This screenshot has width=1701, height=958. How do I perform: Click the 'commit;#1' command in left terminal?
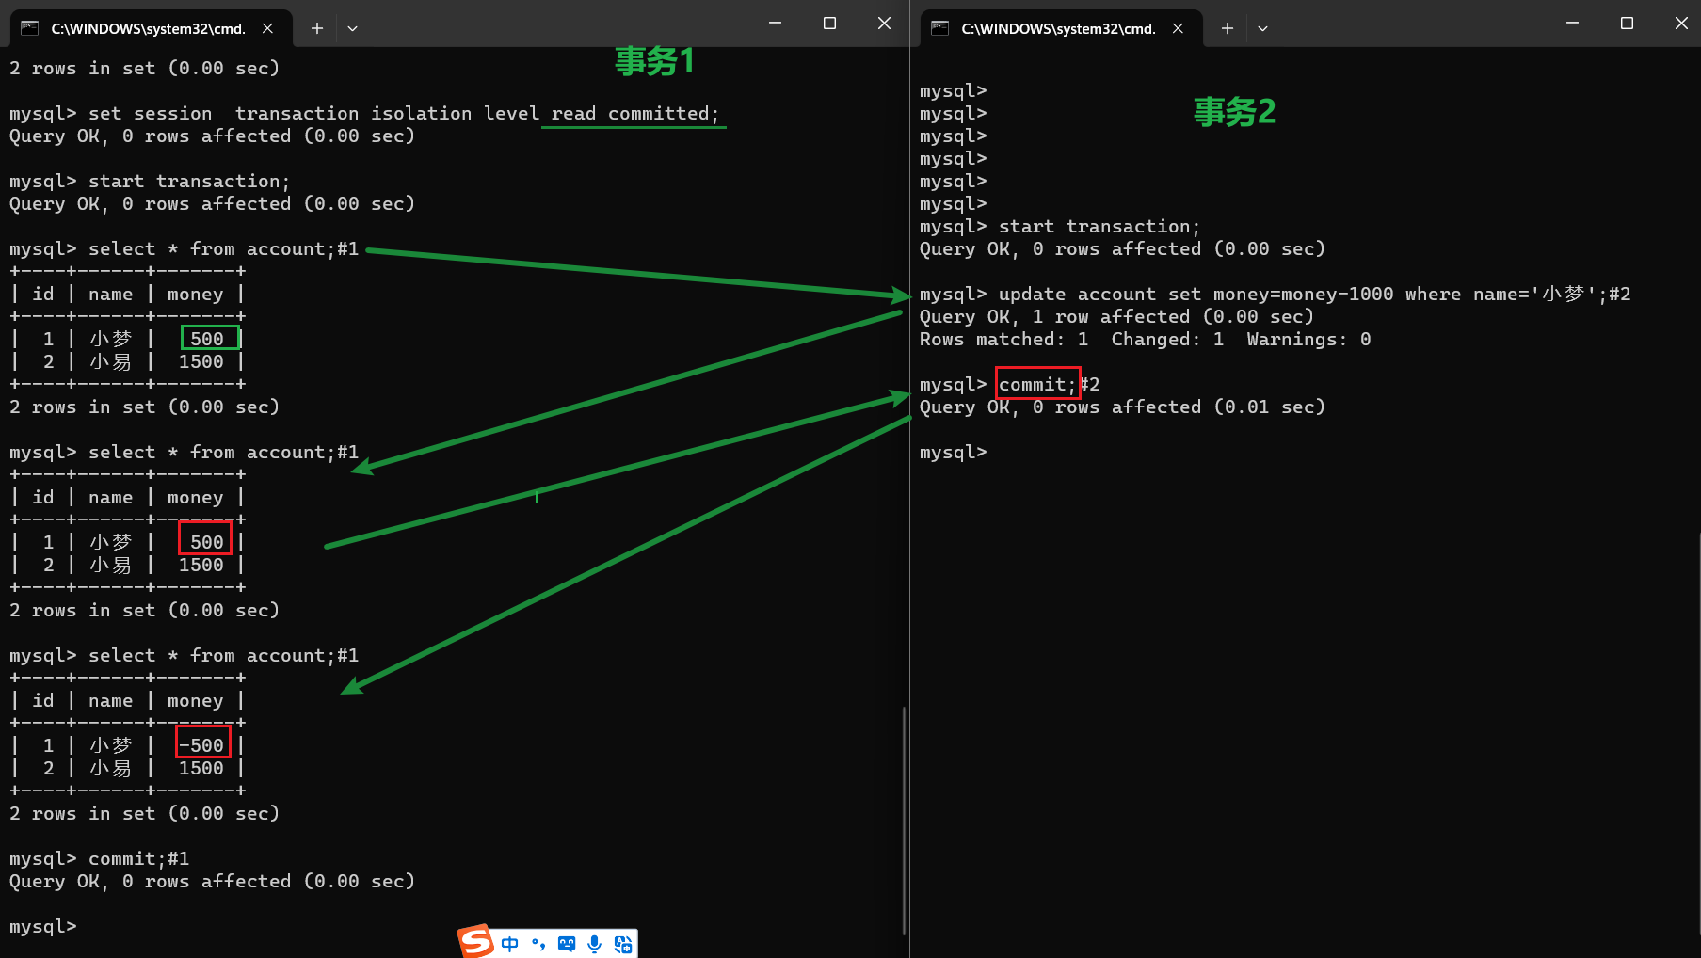(138, 859)
